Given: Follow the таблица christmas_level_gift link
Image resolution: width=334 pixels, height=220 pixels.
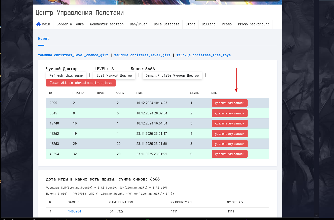Looking at the screenshot, I should coord(142,55).
